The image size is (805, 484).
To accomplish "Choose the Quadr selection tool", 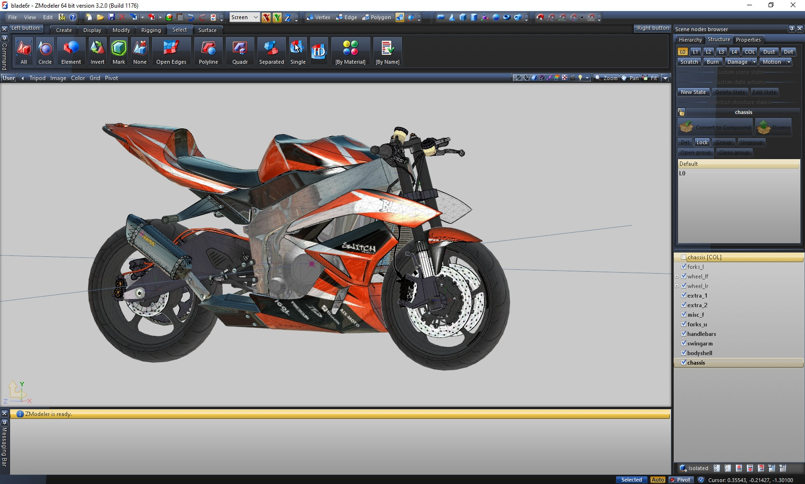I will [240, 51].
